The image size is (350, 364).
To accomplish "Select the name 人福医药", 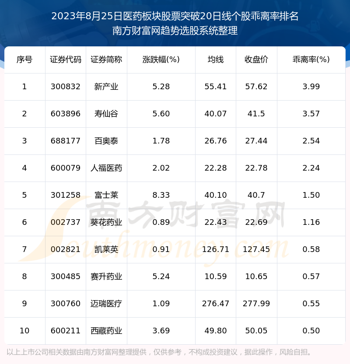I will (106, 168).
